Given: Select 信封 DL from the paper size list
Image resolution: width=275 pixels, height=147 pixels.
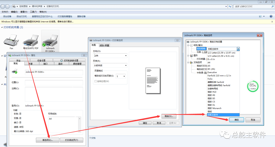Looking at the screenshot, I should click(223, 105).
